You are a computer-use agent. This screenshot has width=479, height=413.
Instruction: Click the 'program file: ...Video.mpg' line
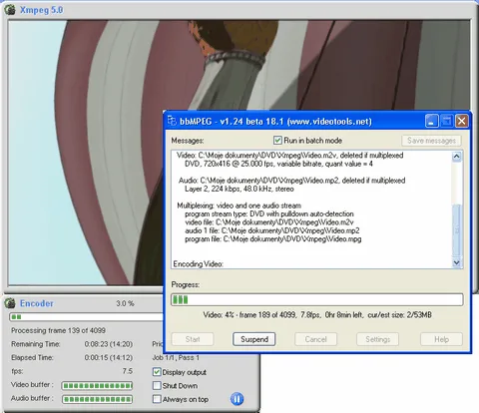point(273,239)
